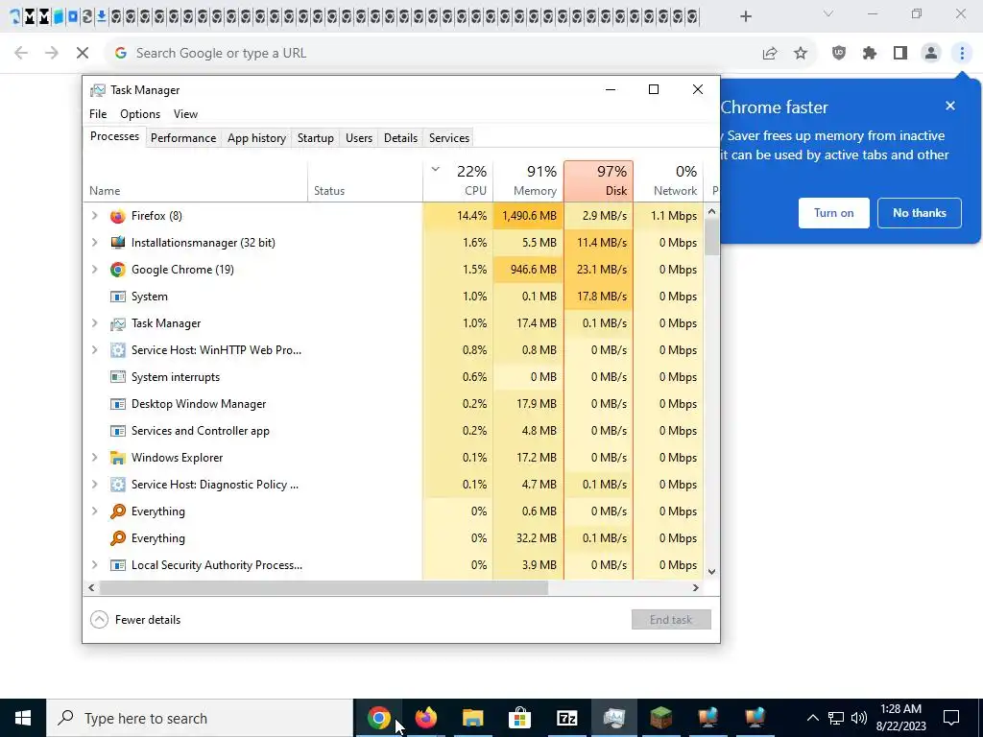
Task: Open the notification center icon
Action: click(951, 718)
